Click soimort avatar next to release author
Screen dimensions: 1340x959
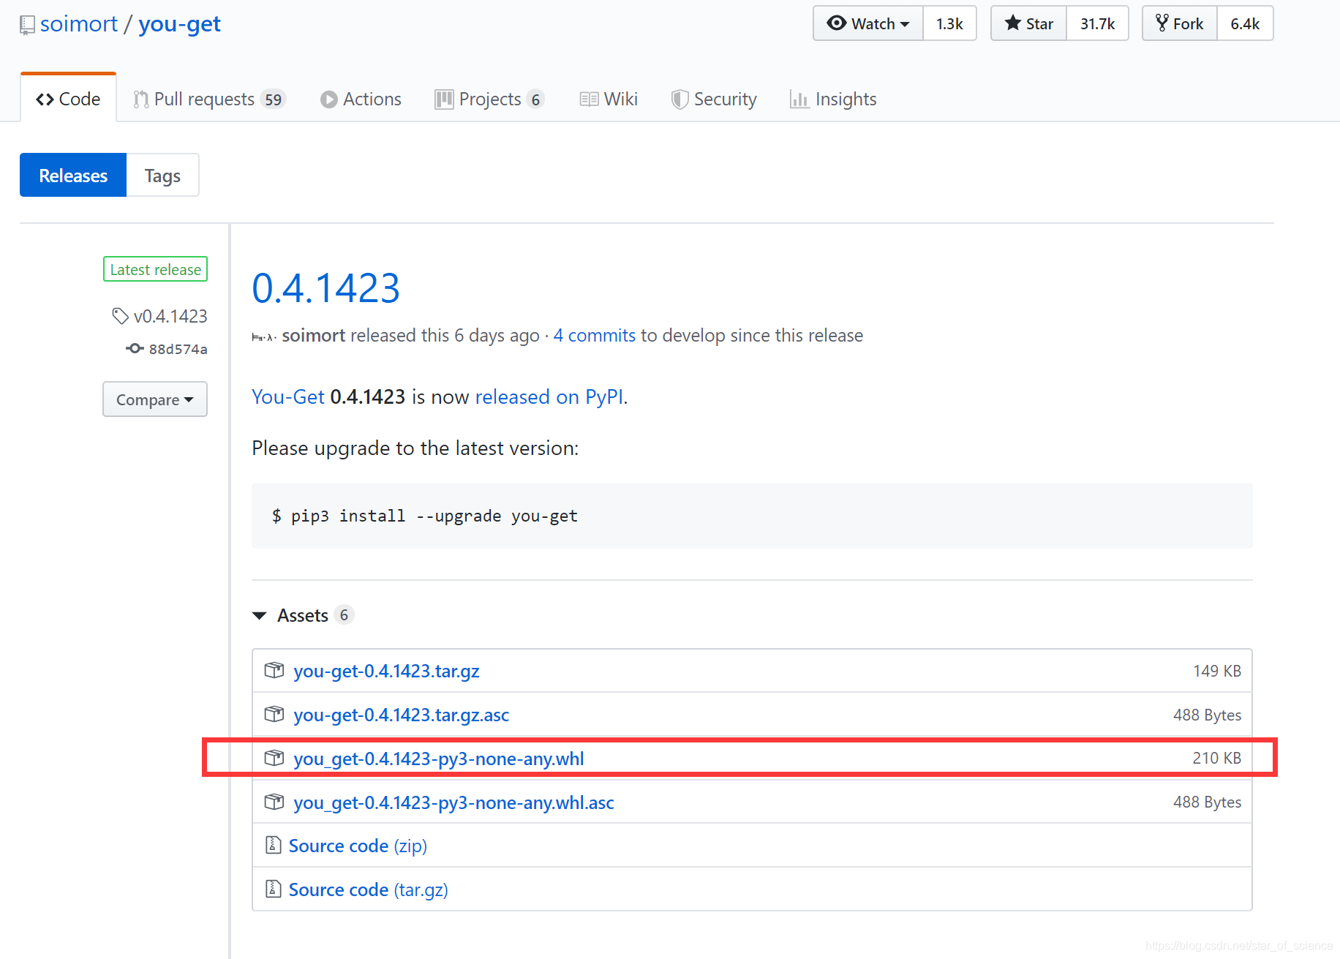[x=263, y=336]
